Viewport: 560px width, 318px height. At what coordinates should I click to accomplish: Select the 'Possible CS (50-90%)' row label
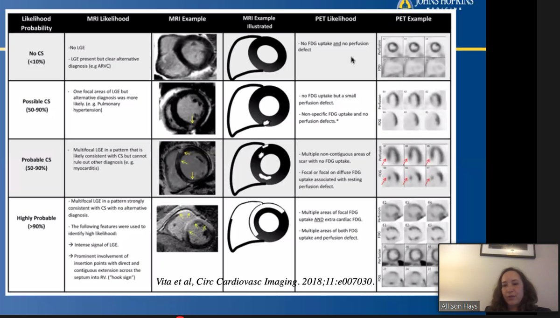37,105
